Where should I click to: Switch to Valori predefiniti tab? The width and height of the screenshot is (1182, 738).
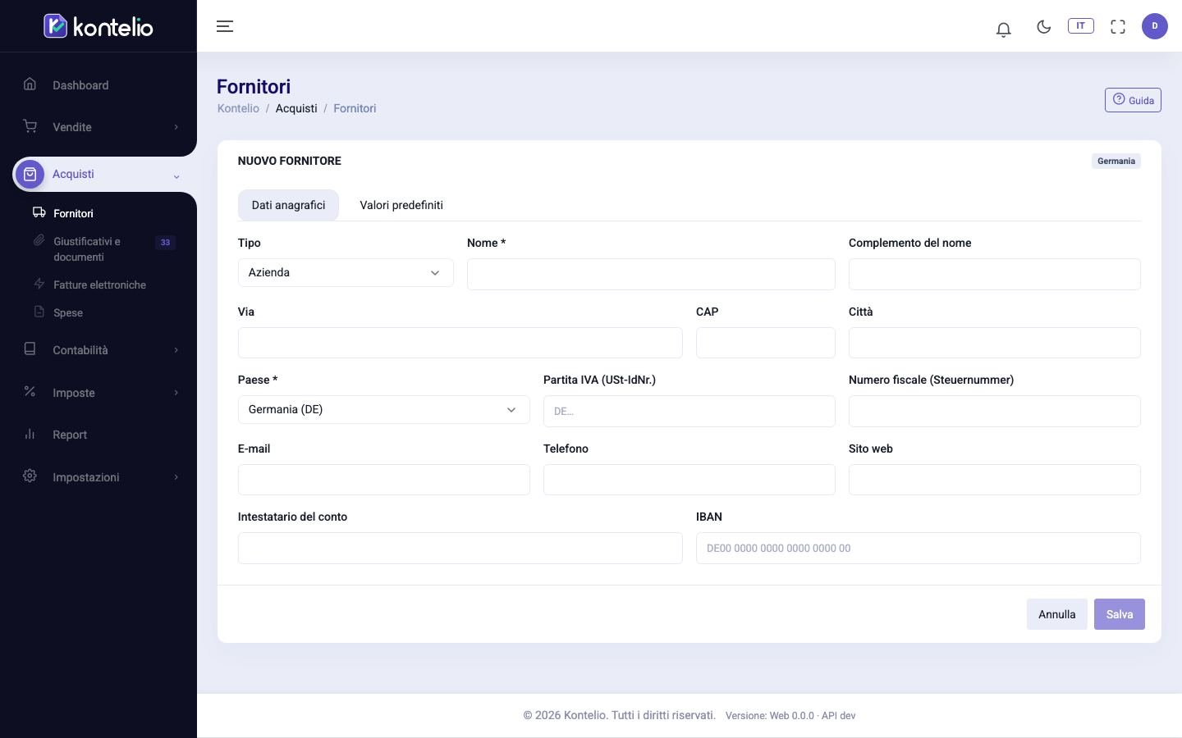coord(401,205)
